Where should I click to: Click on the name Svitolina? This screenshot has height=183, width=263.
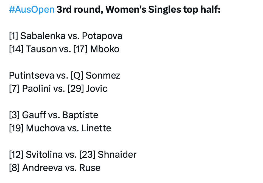pyautogui.click(x=44, y=155)
